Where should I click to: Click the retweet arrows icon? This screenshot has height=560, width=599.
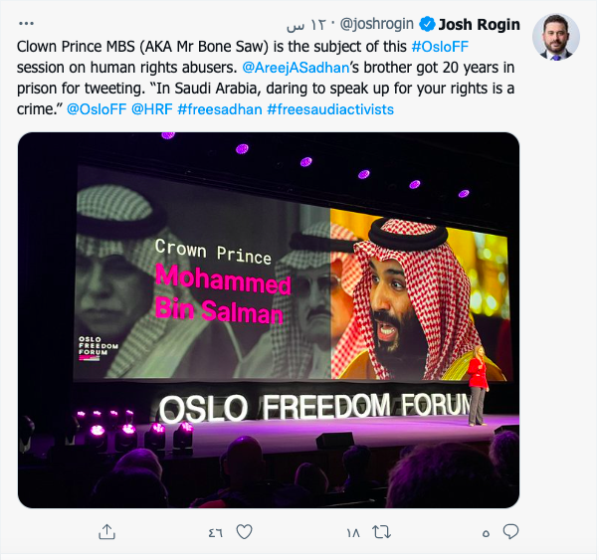(379, 533)
